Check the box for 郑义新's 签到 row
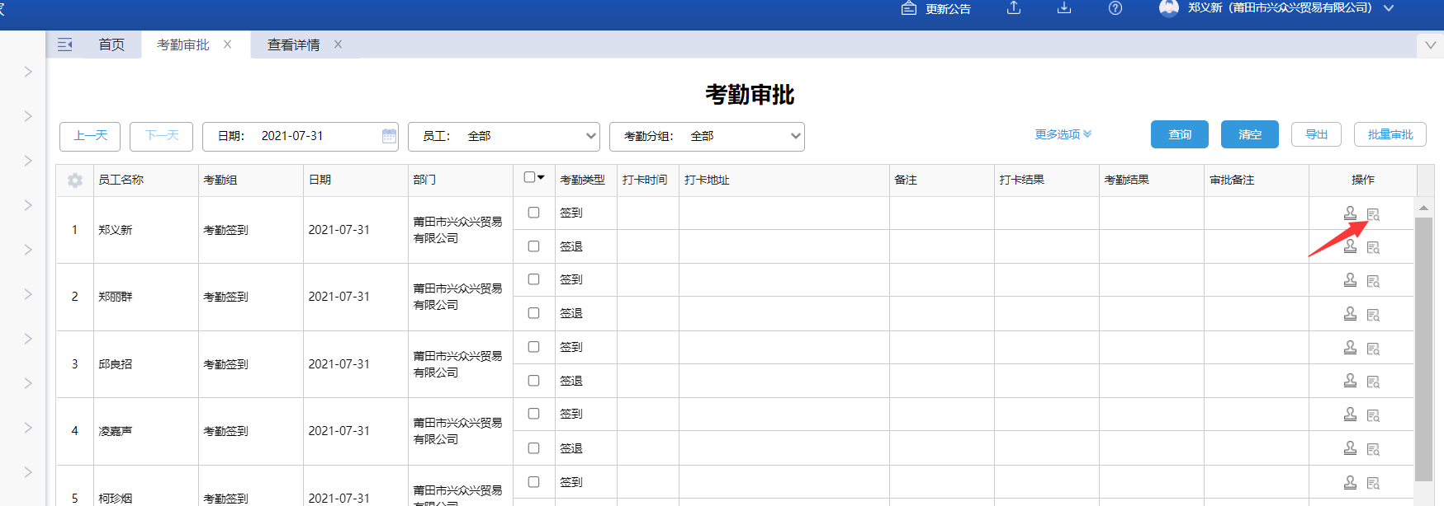This screenshot has height=506, width=1444. (x=533, y=213)
